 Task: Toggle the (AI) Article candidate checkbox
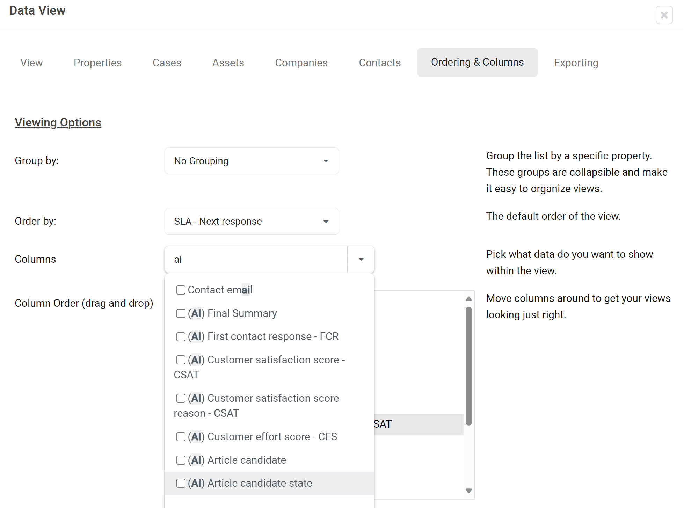(x=181, y=460)
